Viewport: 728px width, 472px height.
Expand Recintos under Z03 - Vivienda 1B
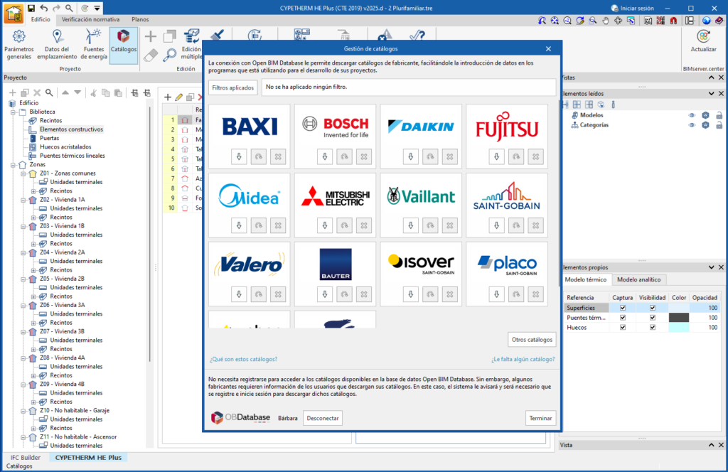(33, 244)
